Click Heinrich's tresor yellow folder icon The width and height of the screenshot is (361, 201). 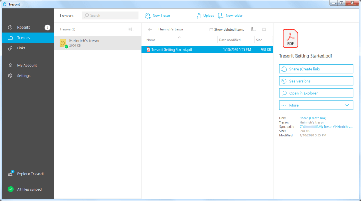(63, 43)
